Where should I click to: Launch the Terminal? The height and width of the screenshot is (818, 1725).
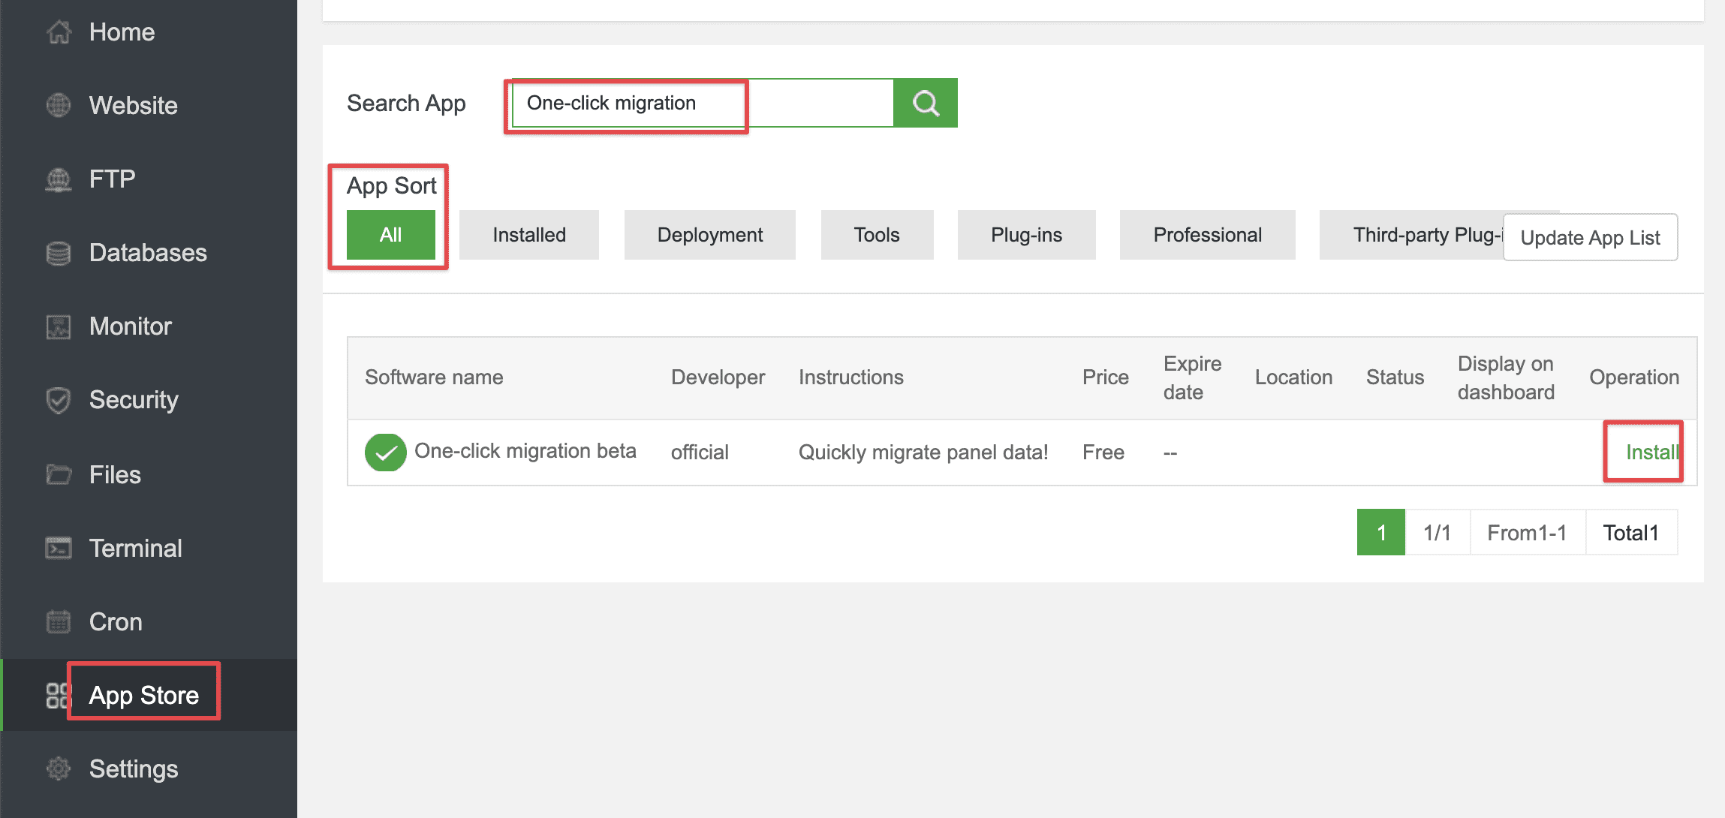pos(135,547)
